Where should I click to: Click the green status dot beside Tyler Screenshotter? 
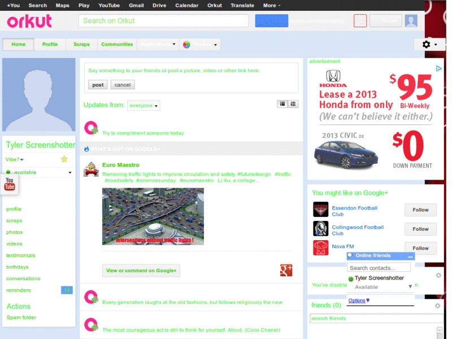351,279
